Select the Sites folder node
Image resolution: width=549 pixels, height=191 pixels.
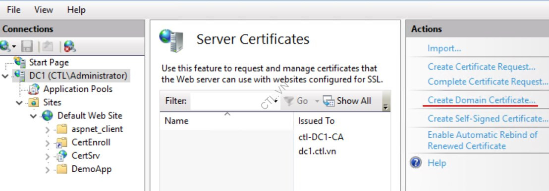point(52,102)
